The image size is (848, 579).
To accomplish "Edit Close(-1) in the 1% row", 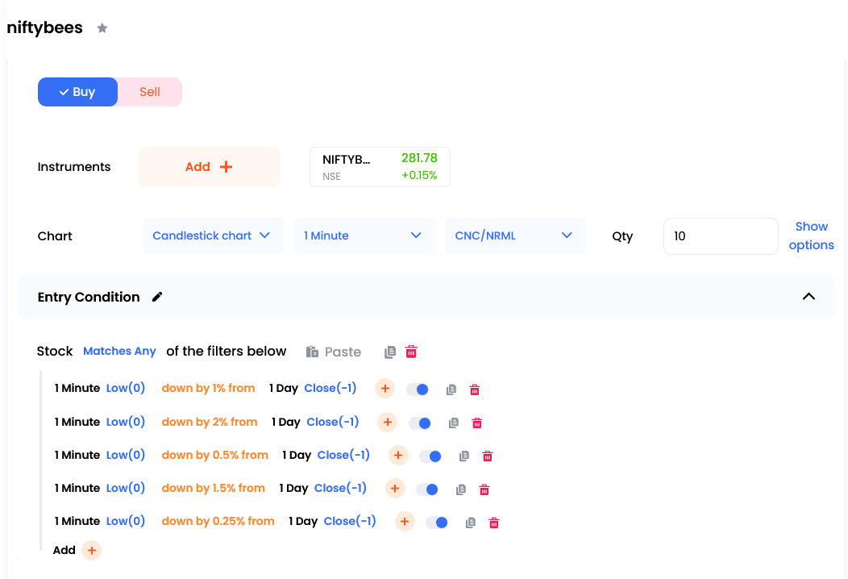I will point(330,388).
